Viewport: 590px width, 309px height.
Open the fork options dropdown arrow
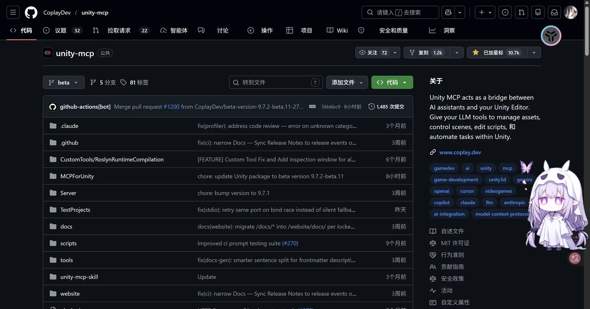tap(457, 52)
